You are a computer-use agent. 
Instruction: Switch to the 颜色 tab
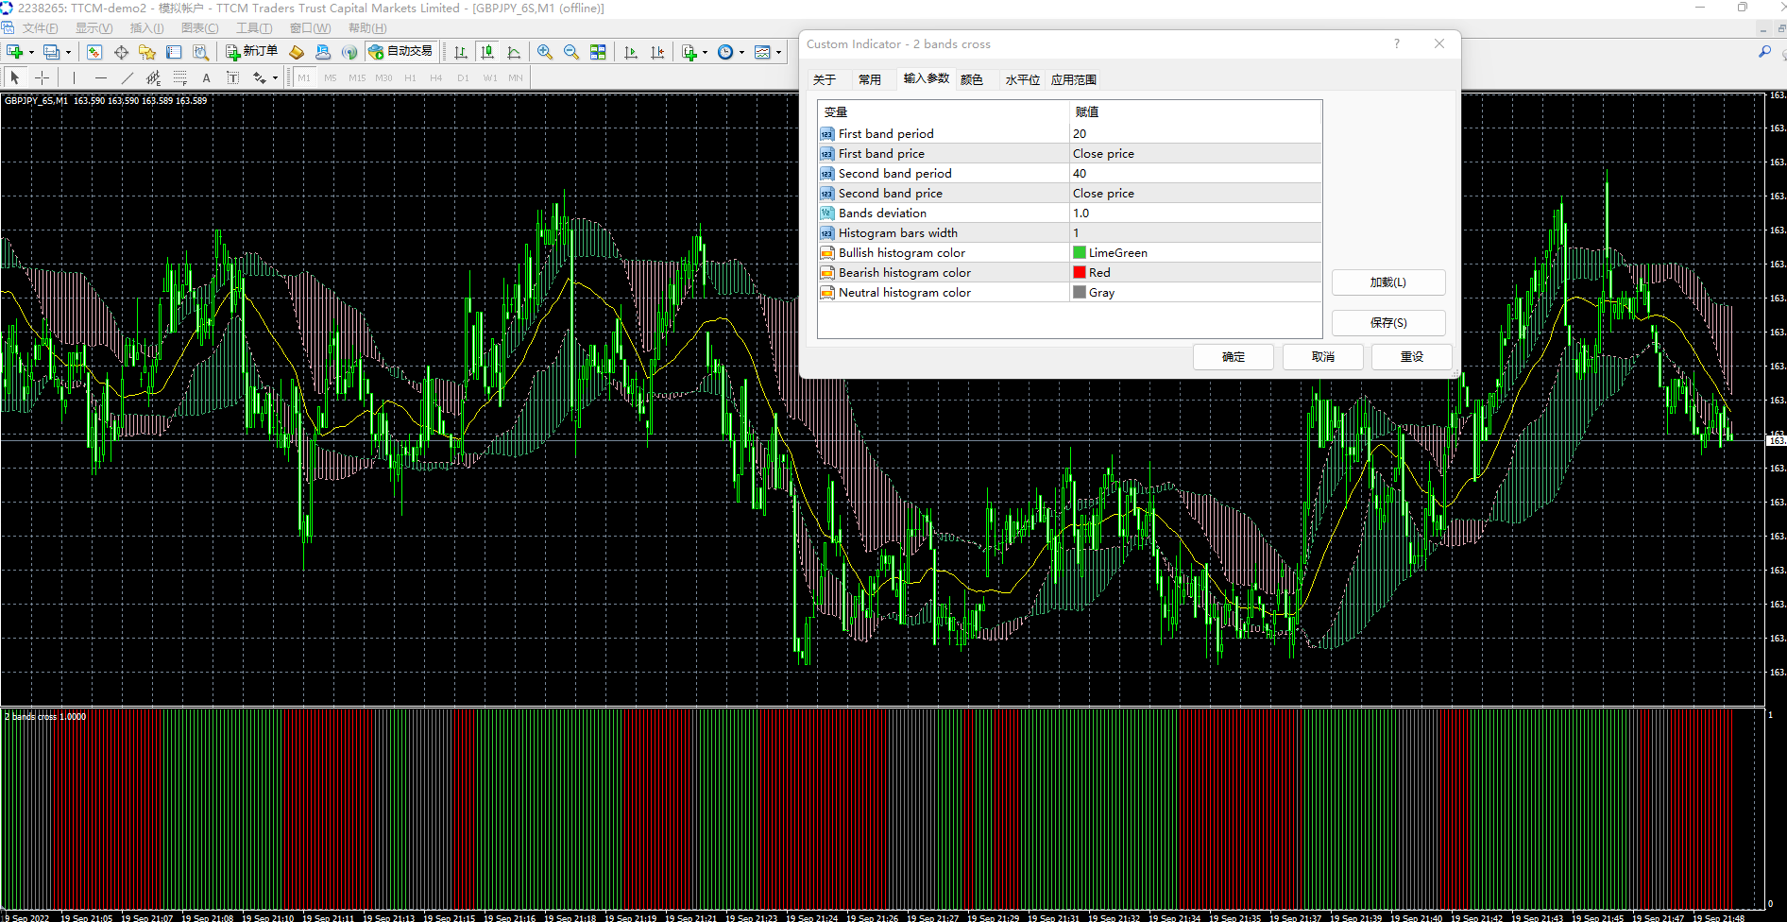click(x=971, y=79)
